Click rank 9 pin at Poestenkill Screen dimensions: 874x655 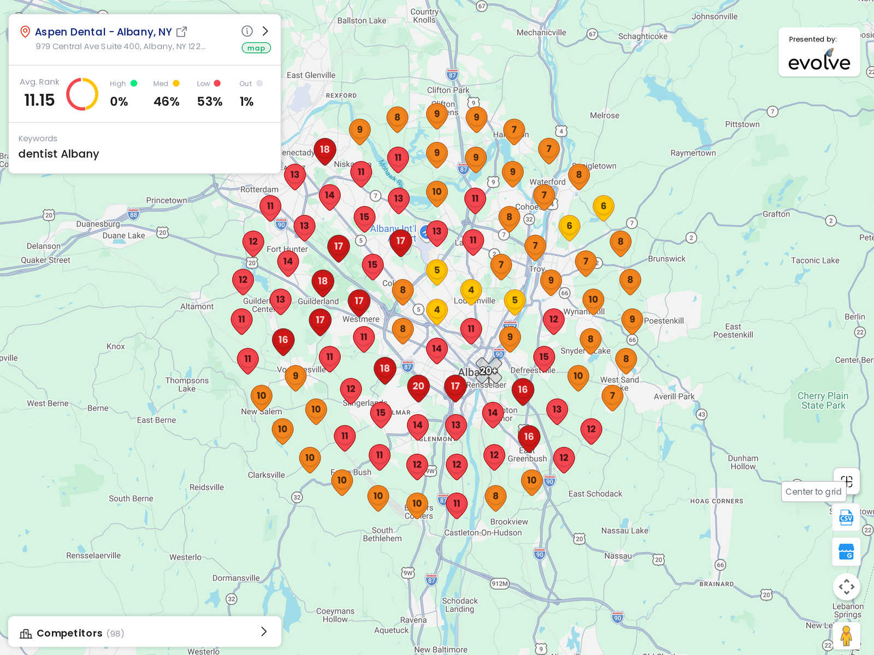point(632,321)
